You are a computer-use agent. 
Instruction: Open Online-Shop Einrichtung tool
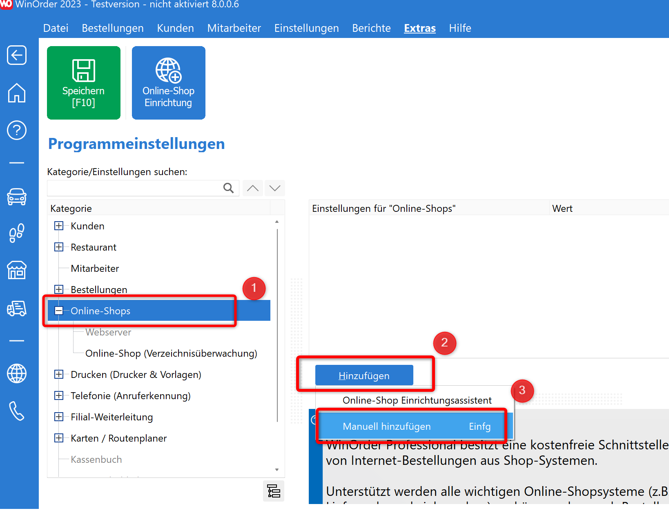(169, 83)
